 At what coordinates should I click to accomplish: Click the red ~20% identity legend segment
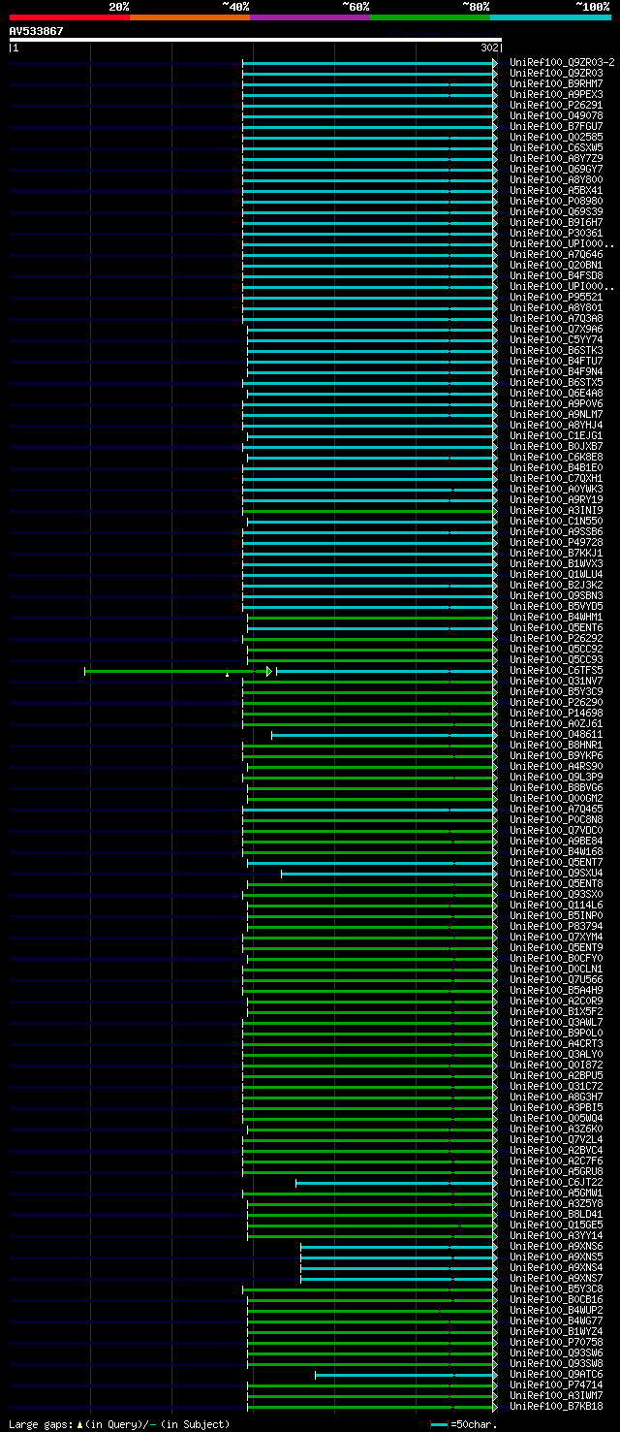pos(70,17)
